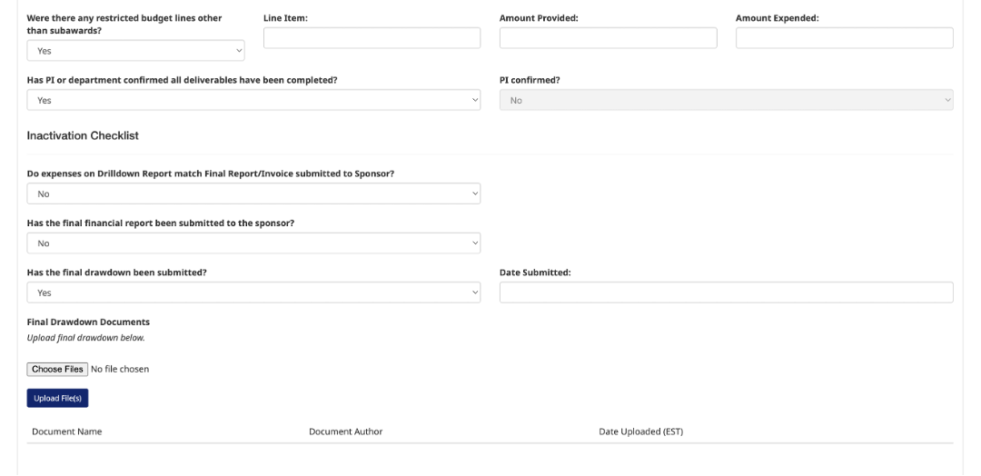This screenshot has height=476, width=981.
Task: Click the Inactivation Checklist section heading
Action: click(83, 135)
